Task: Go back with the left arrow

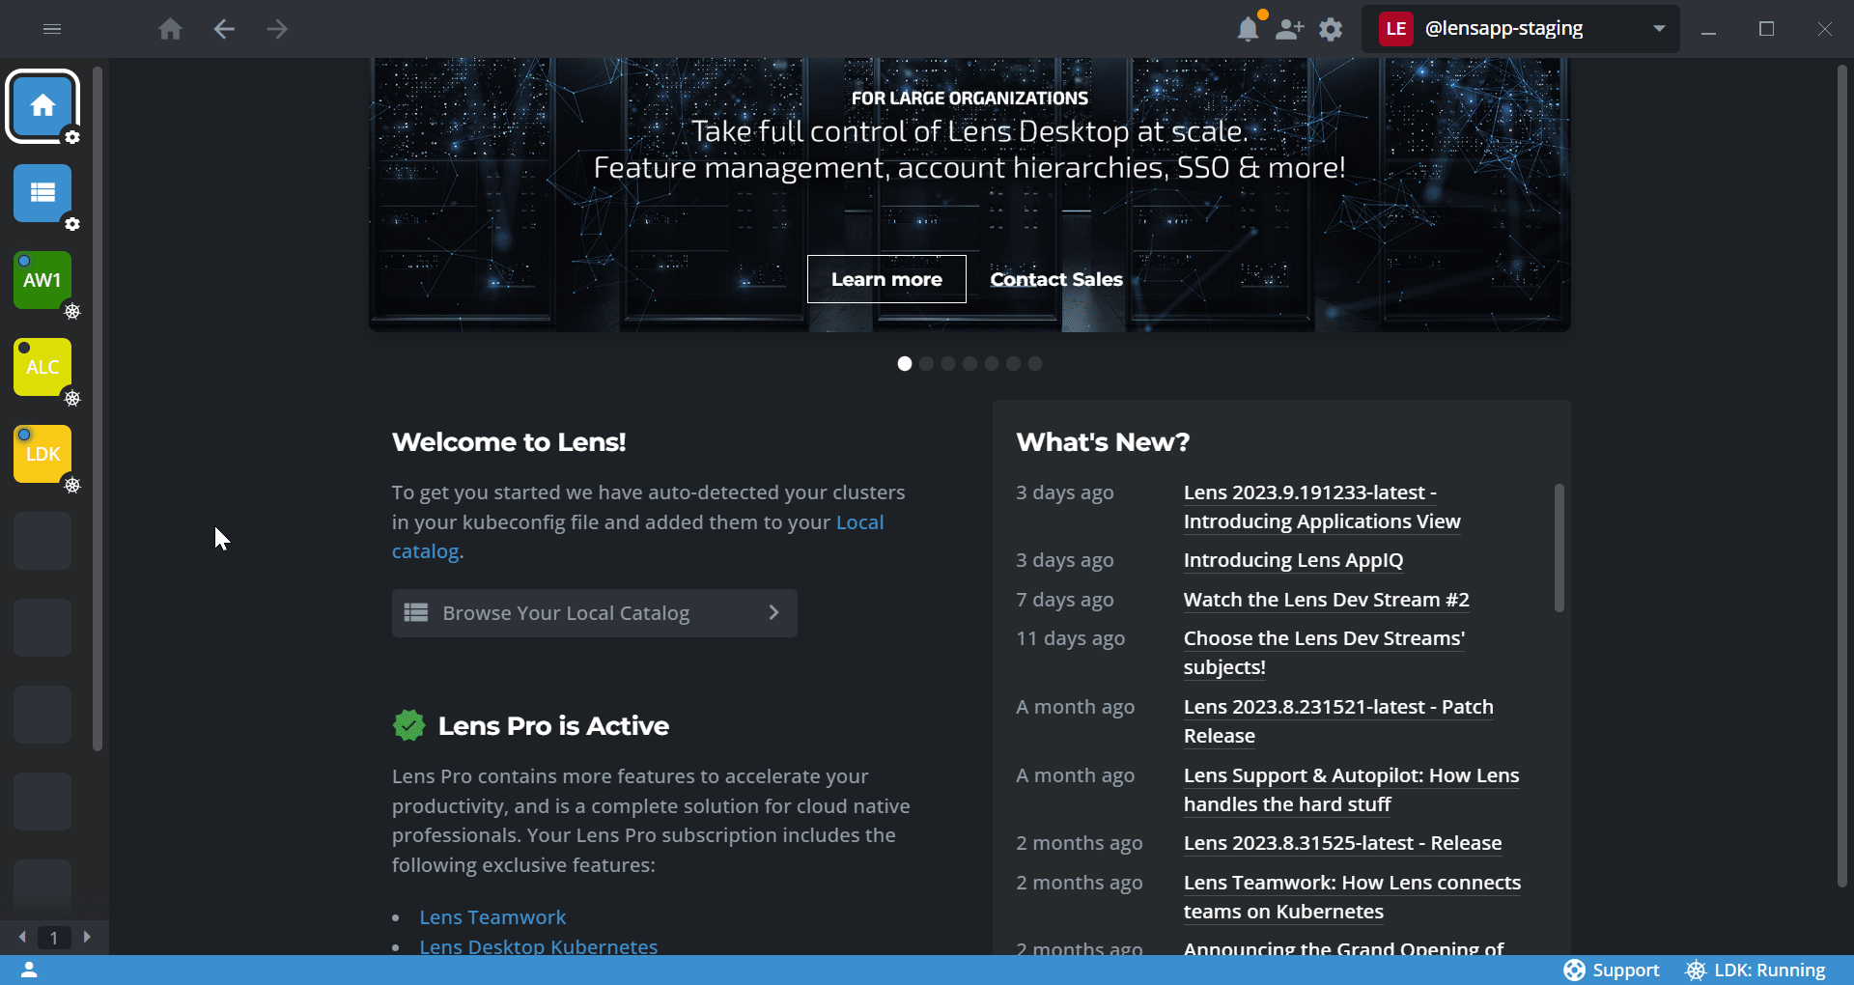Action: [224, 29]
